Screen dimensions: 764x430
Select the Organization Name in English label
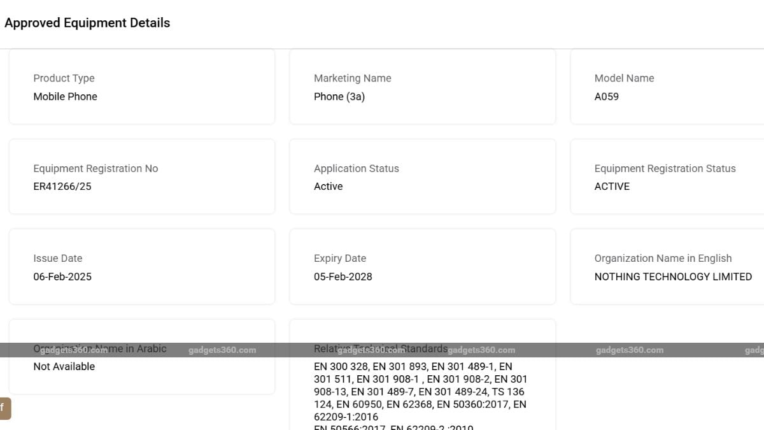coord(663,259)
